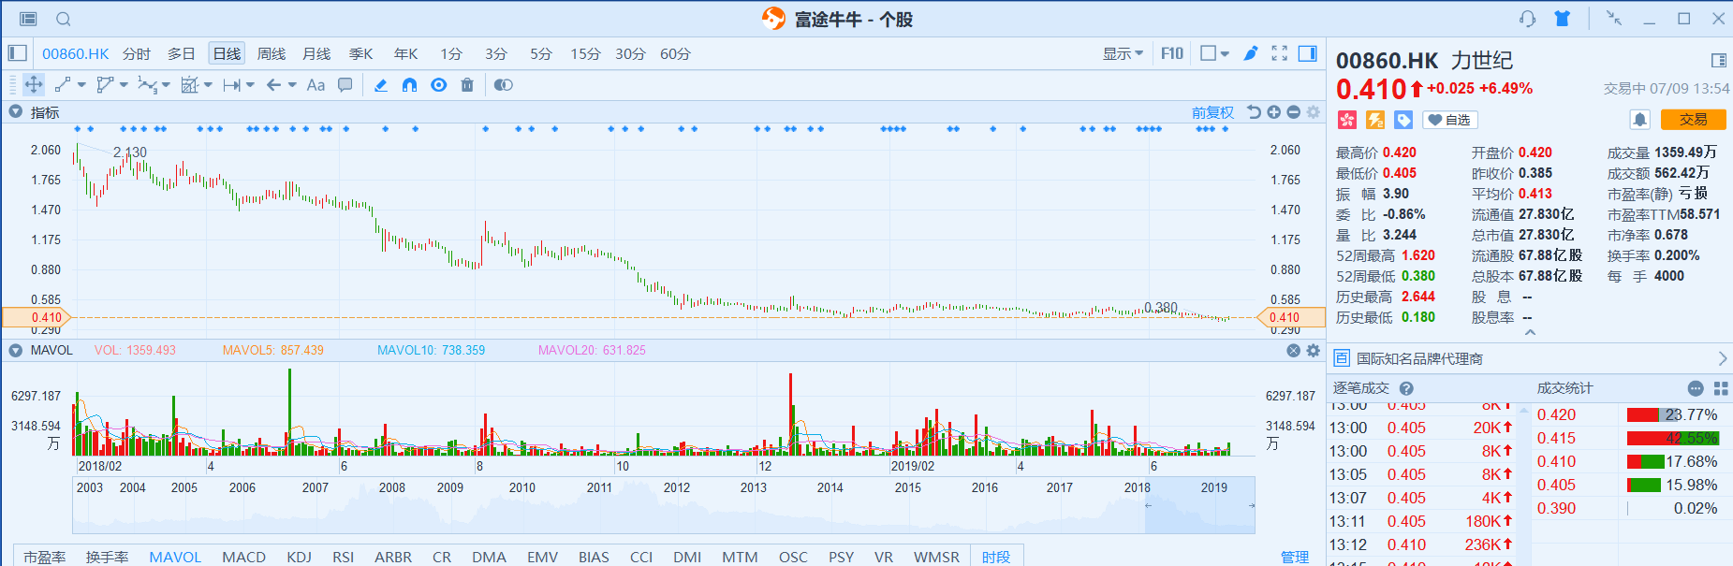Click 2012 on the timeline range slider

(676, 487)
